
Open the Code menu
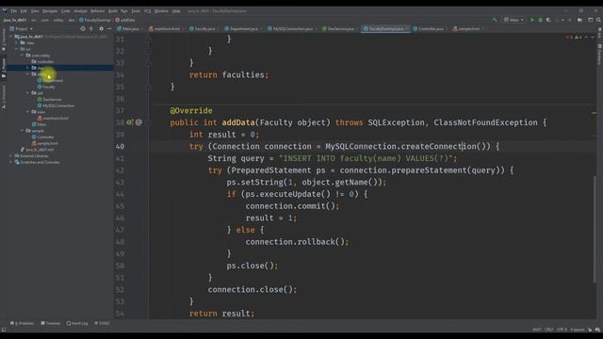pos(66,10)
